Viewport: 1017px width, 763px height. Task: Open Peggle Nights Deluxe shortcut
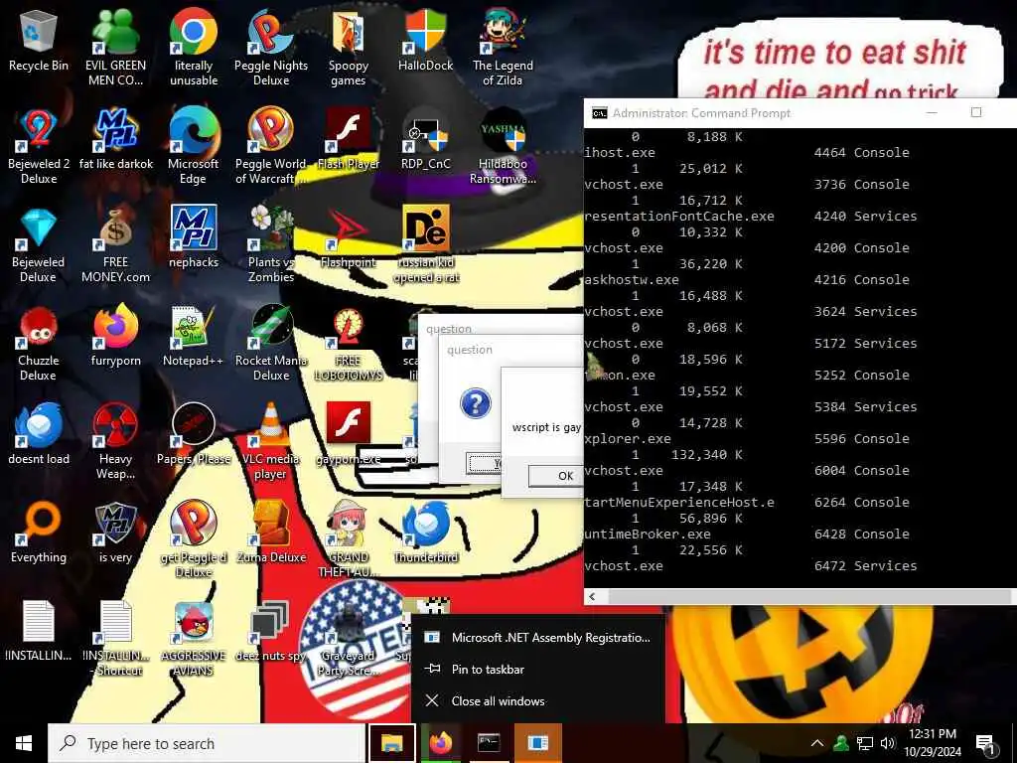(271, 47)
